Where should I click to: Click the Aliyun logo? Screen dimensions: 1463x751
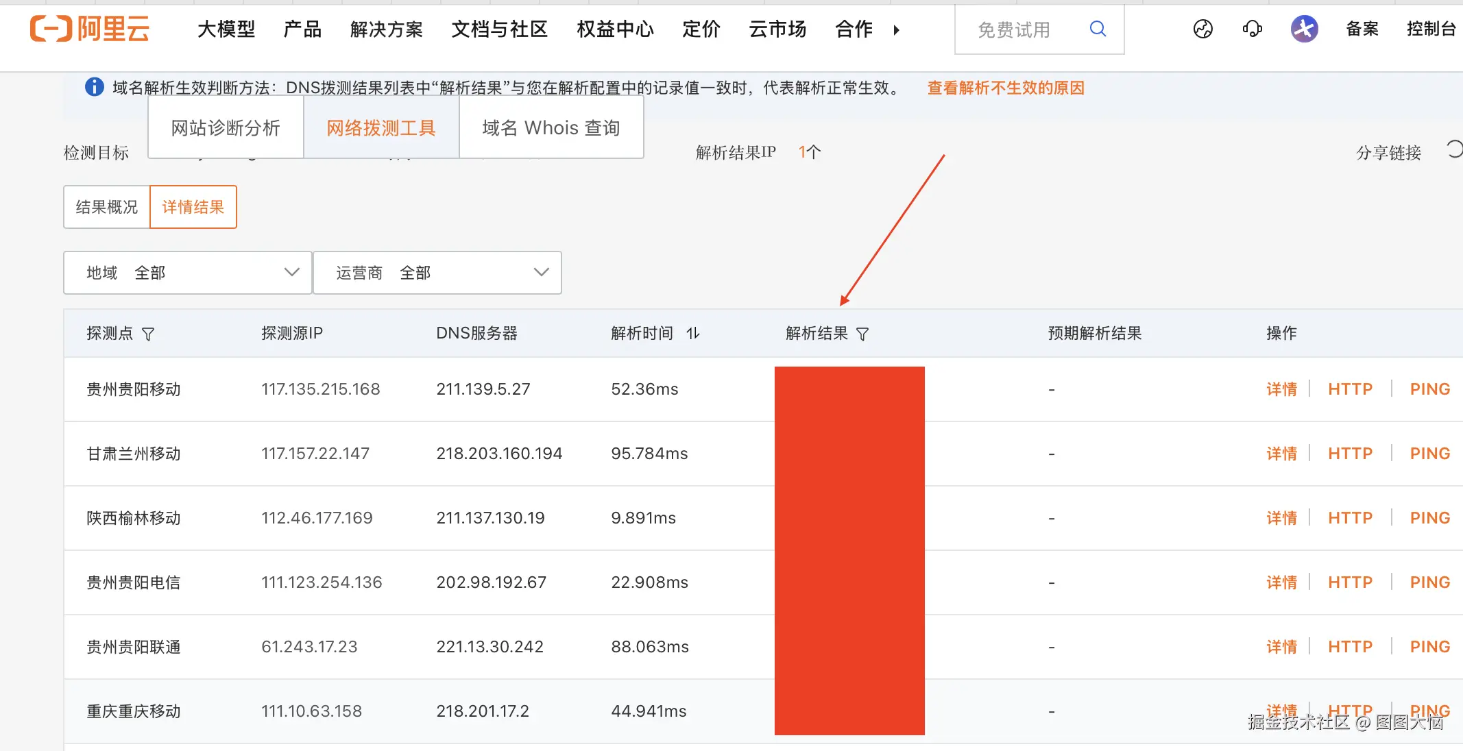tap(90, 29)
